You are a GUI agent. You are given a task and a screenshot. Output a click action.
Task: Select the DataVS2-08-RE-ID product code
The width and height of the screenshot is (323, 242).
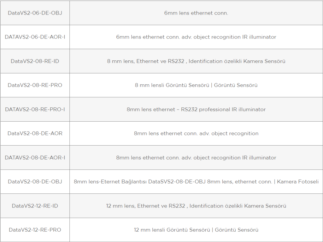click(x=35, y=61)
